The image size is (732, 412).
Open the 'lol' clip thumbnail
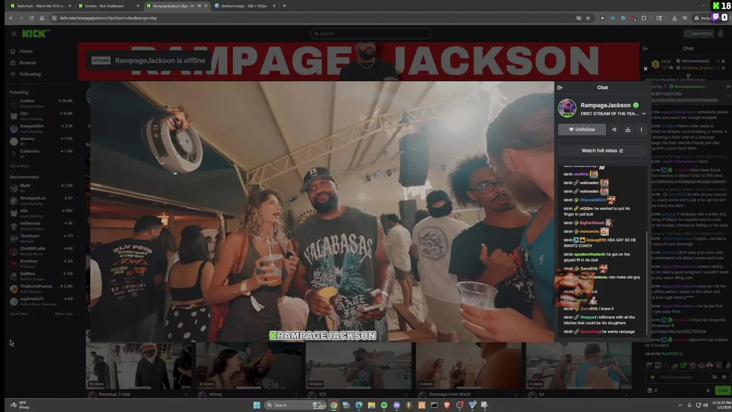click(x=578, y=366)
